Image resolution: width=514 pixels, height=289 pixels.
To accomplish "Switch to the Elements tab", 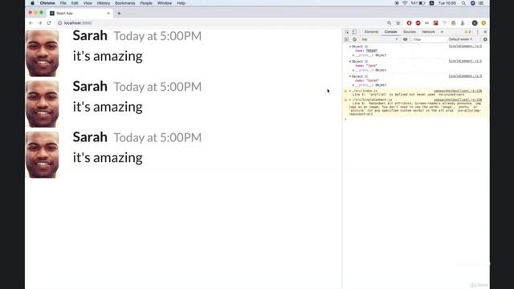I will [371, 32].
